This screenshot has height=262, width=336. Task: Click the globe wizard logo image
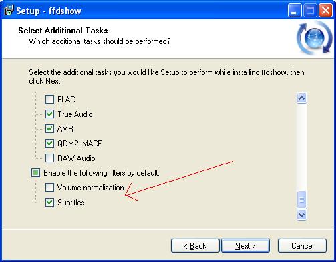pyautogui.click(x=315, y=38)
